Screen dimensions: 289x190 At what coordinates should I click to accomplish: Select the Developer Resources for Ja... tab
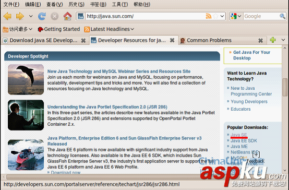click(132, 40)
